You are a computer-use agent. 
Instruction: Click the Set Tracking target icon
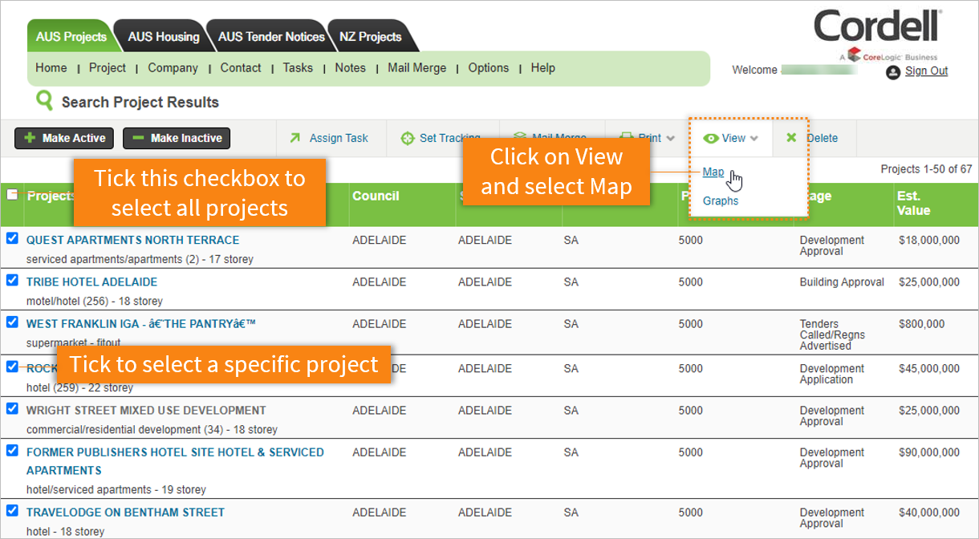[x=407, y=138]
